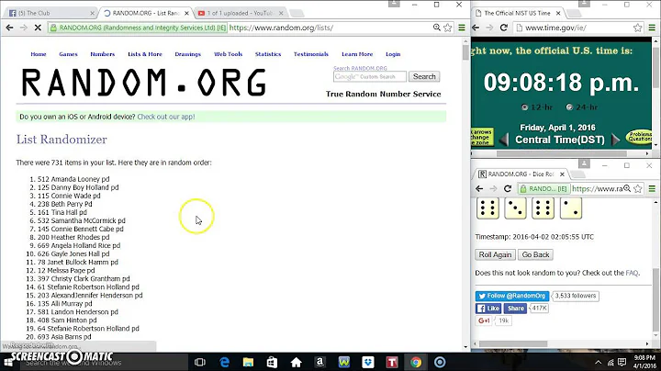
Task: Reload the Dice Roller page
Action: 508,188
